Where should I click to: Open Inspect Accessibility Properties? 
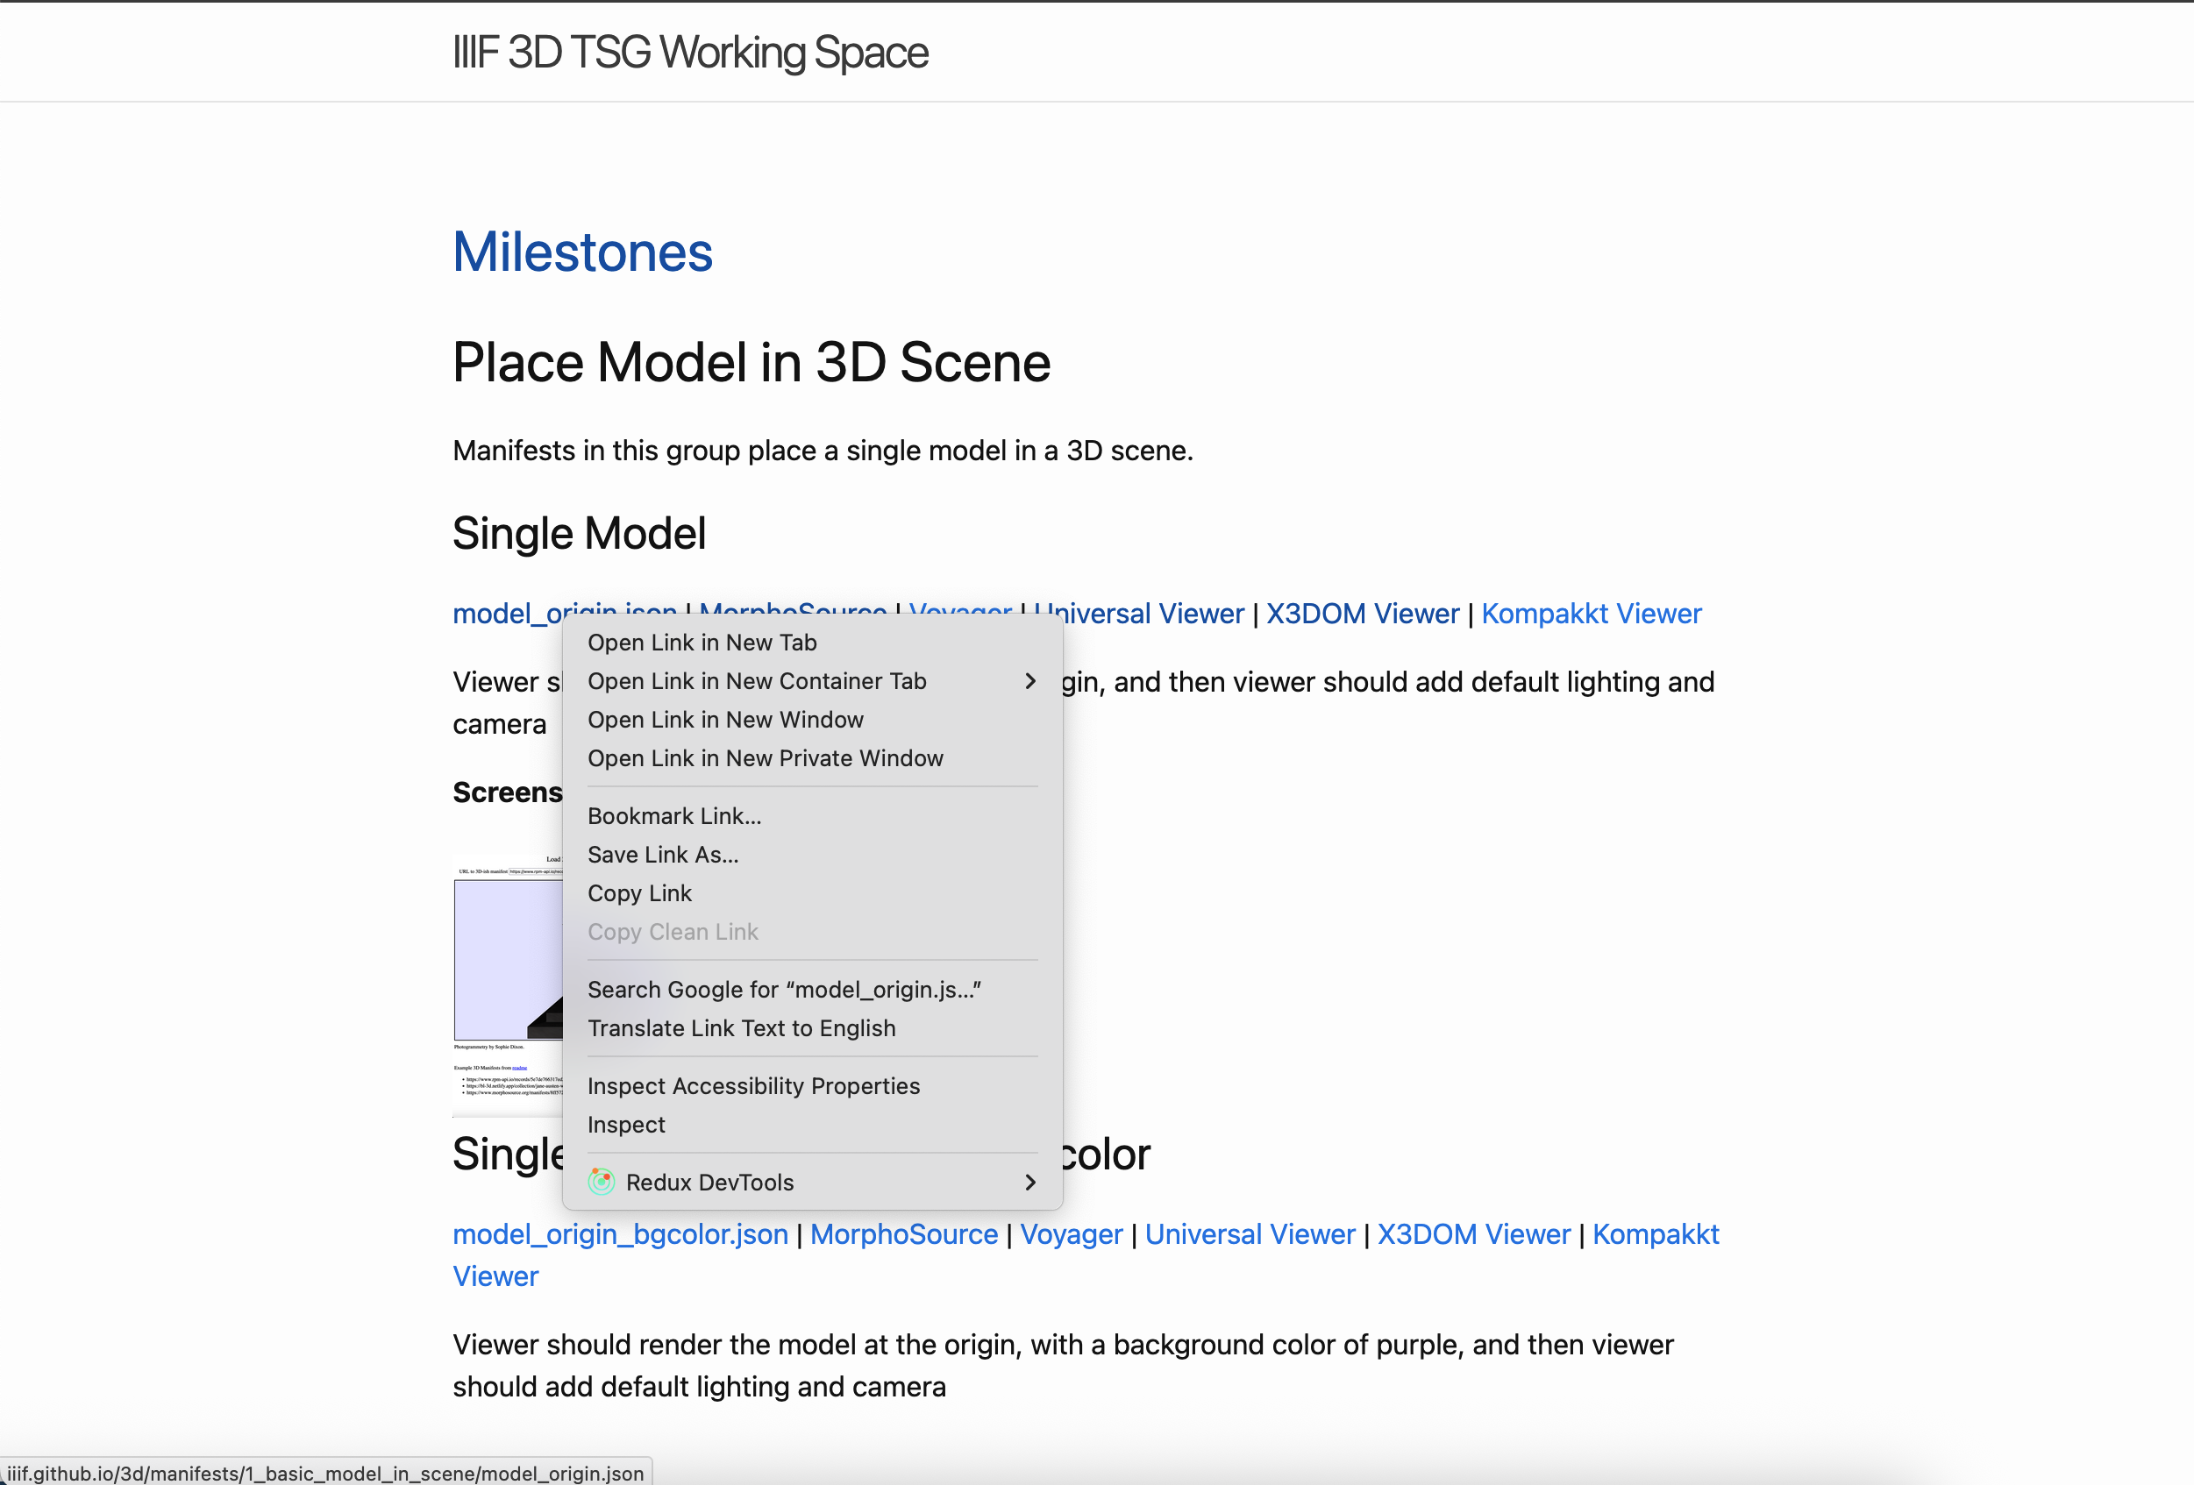[x=753, y=1085]
